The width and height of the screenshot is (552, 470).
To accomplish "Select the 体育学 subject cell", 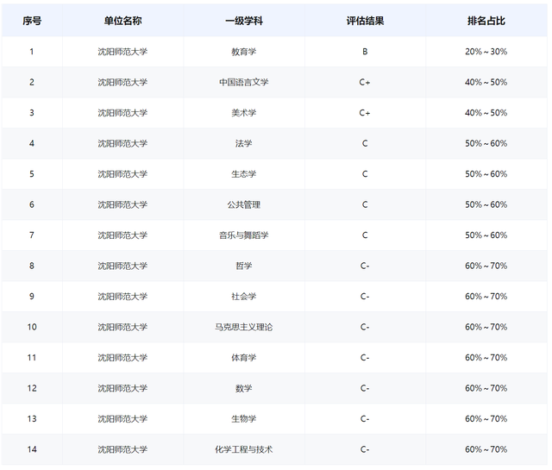I will [244, 358].
